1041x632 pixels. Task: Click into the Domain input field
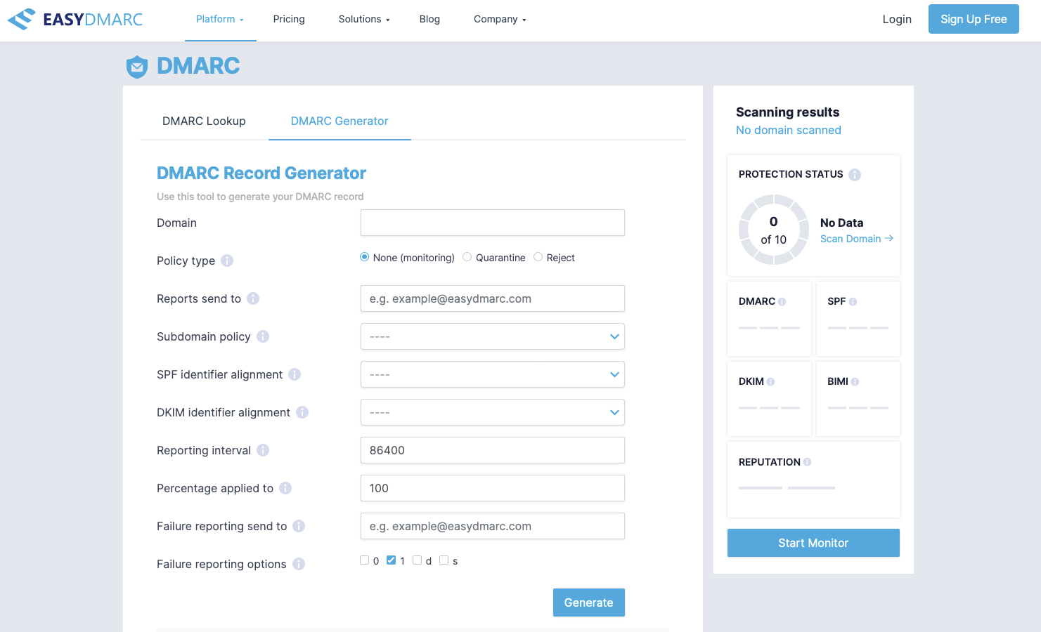tap(492, 223)
